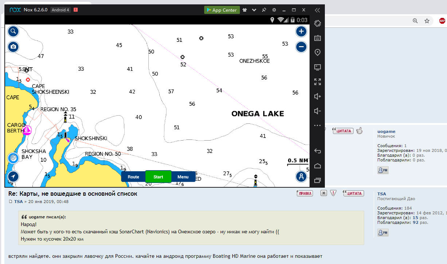Viewport: 447px width, 264px height.
Task: Lower volume using Nox volume down control
Action: (x=317, y=111)
